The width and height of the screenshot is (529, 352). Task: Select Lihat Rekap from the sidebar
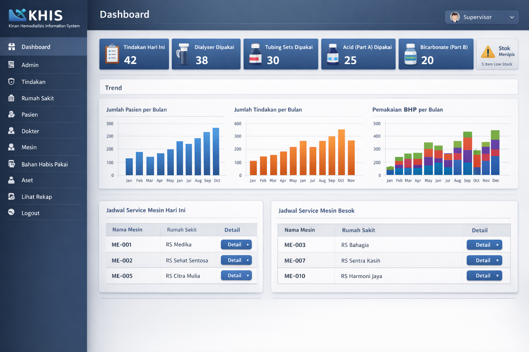coord(11,197)
